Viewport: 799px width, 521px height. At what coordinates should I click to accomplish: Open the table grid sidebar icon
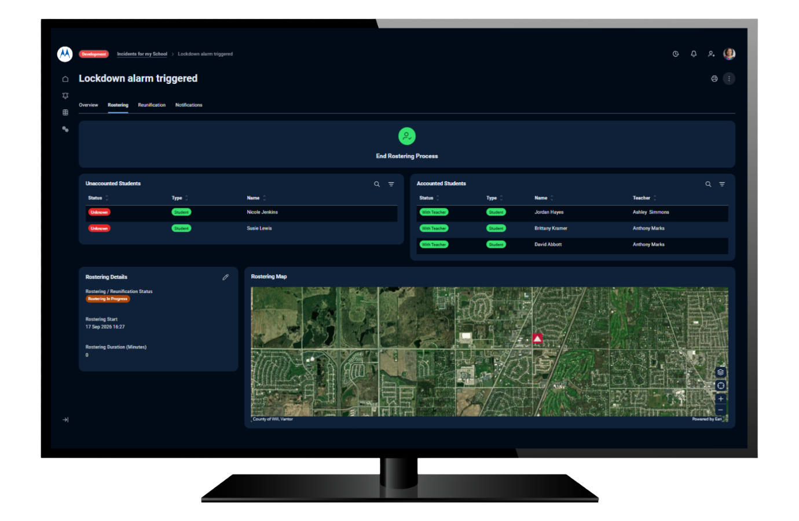tap(65, 112)
